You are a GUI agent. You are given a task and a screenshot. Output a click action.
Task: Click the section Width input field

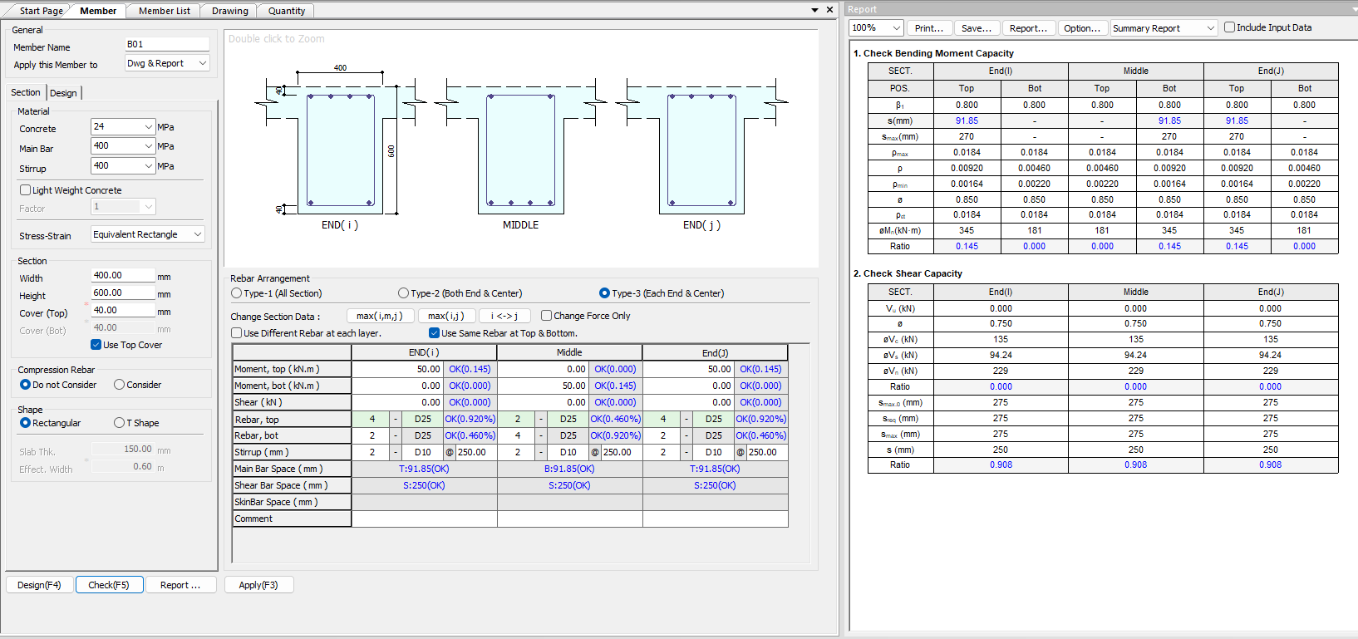[122, 275]
